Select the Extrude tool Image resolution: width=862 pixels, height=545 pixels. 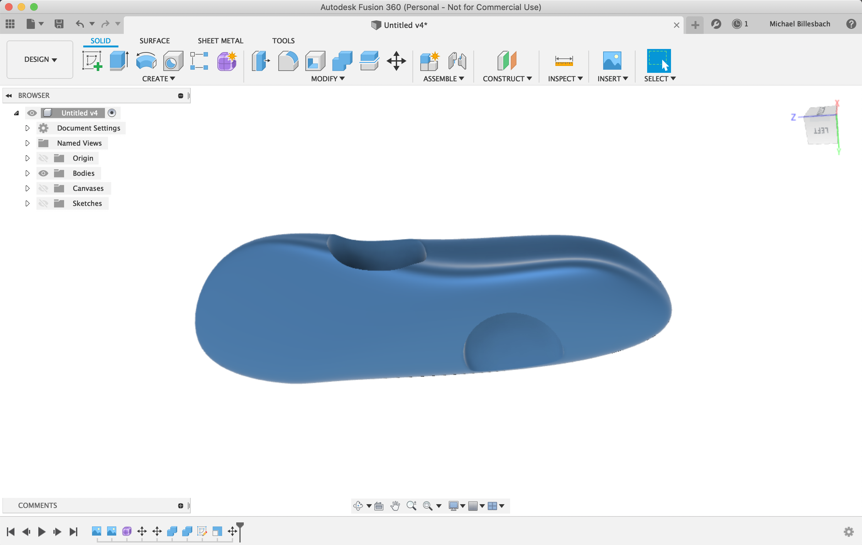coord(119,61)
